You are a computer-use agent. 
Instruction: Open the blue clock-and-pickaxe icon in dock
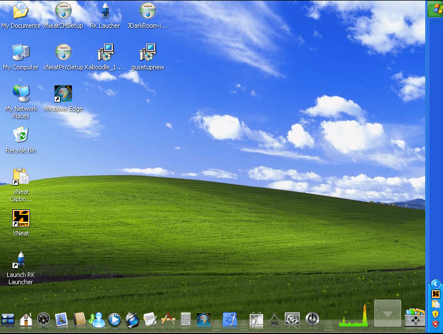[230, 320]
